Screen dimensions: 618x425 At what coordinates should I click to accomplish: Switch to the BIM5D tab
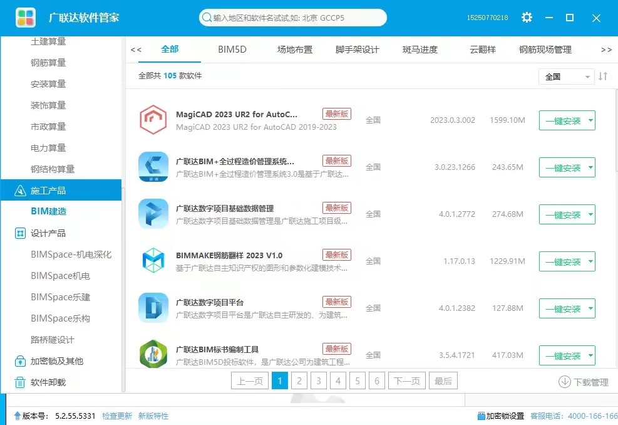(x=232, y=50)
